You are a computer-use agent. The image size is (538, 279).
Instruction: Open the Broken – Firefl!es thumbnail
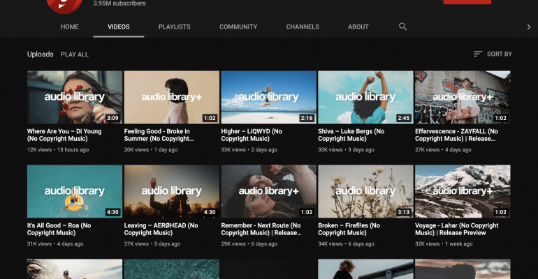365,191
